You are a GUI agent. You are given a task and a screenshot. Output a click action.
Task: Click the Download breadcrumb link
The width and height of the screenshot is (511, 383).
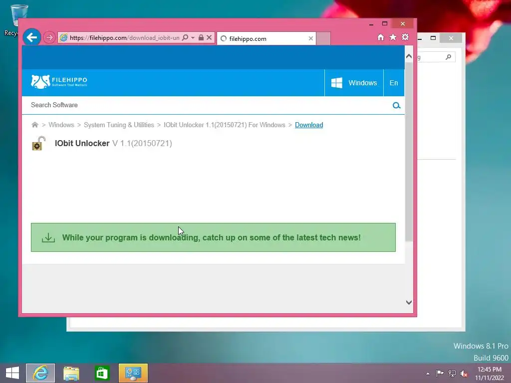click(309, 125)
